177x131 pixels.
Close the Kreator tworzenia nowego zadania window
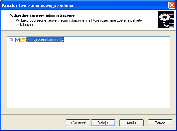pos(172,5)
